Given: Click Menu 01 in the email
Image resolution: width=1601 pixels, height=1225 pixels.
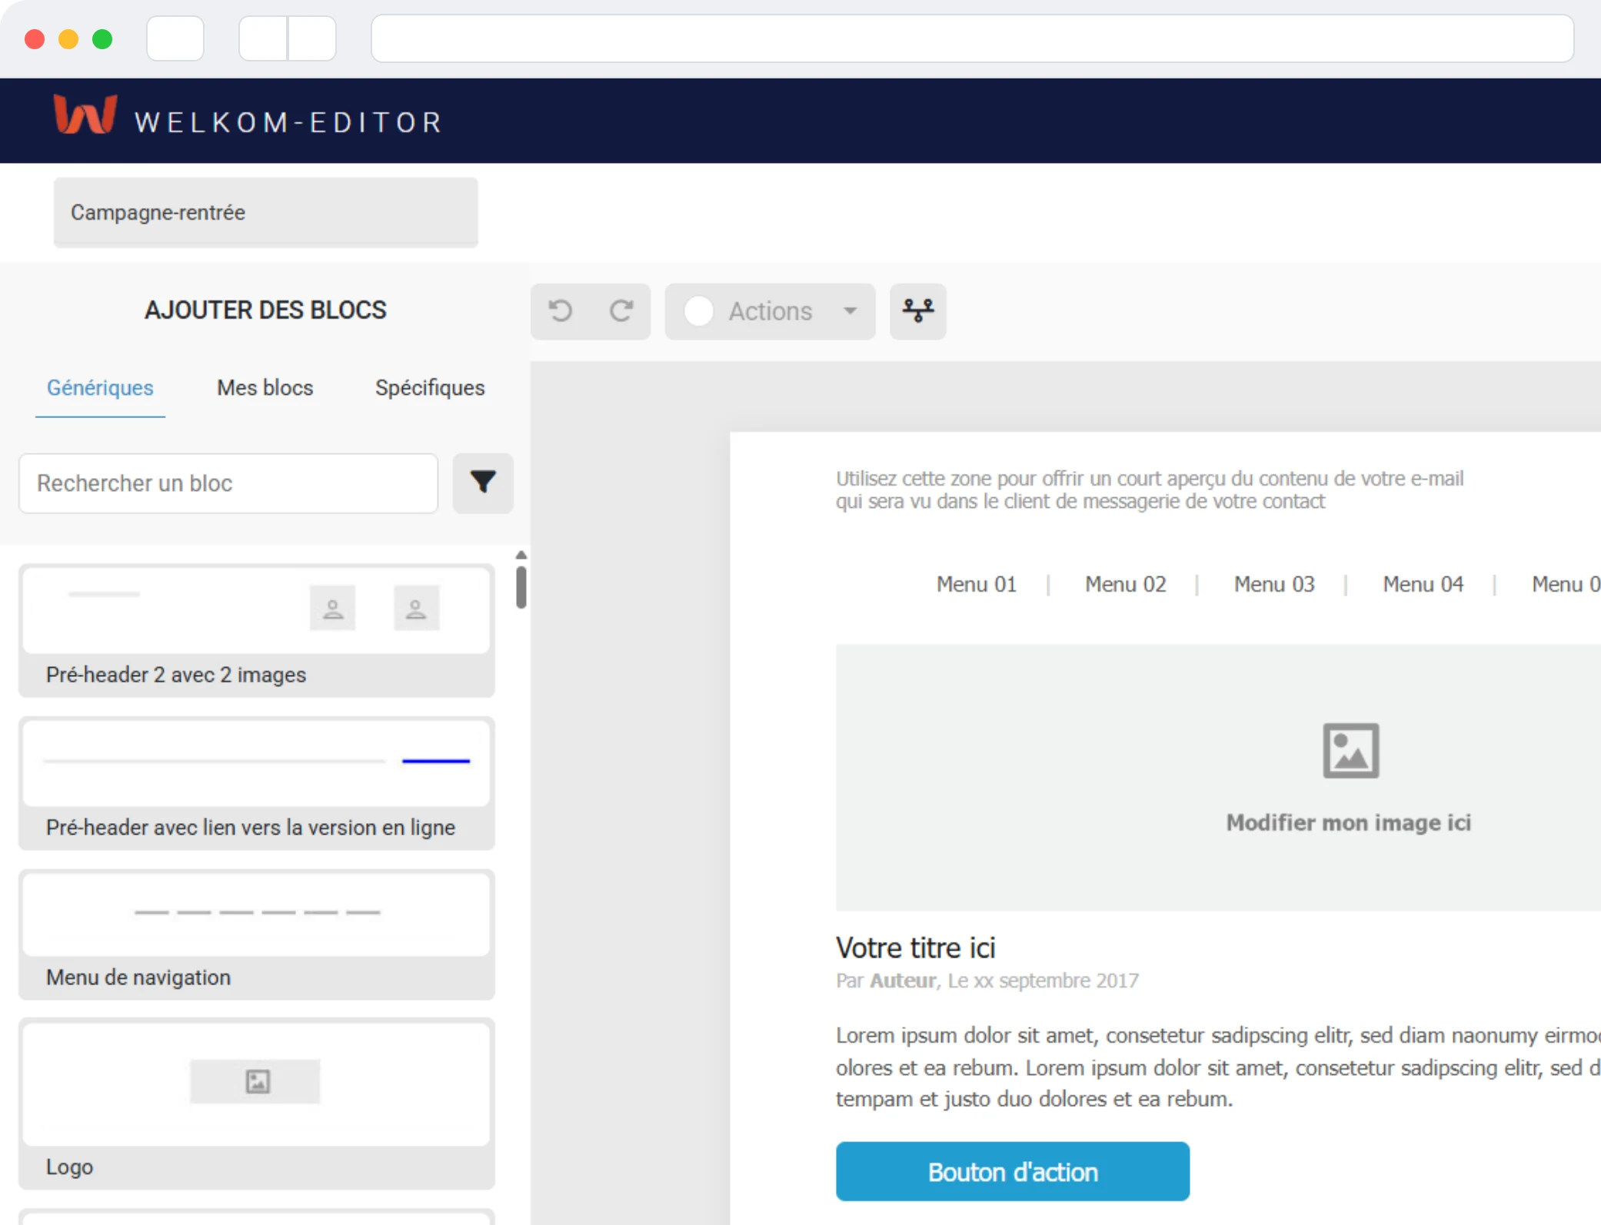Looking at the screenshot, I should (977, 585).
